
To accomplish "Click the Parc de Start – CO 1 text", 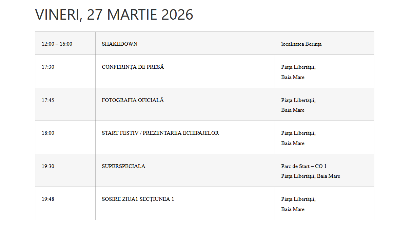I will (304, 166).
